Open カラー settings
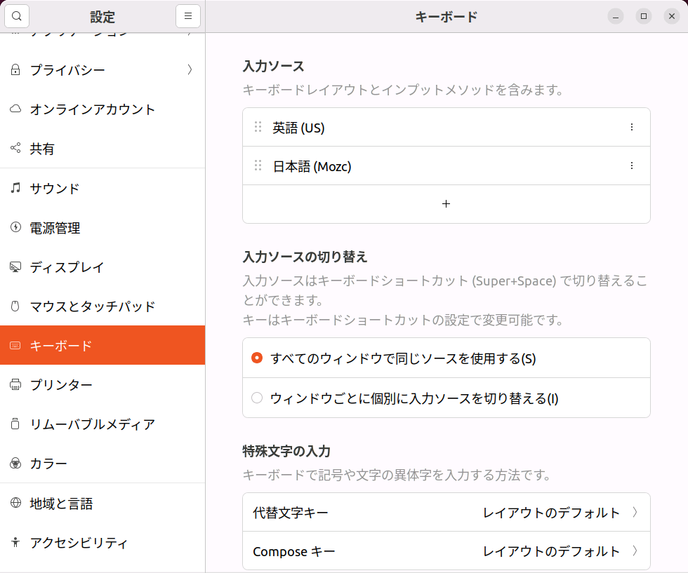The height and width of the screenshot is (573, 688). tap(102, 464)
